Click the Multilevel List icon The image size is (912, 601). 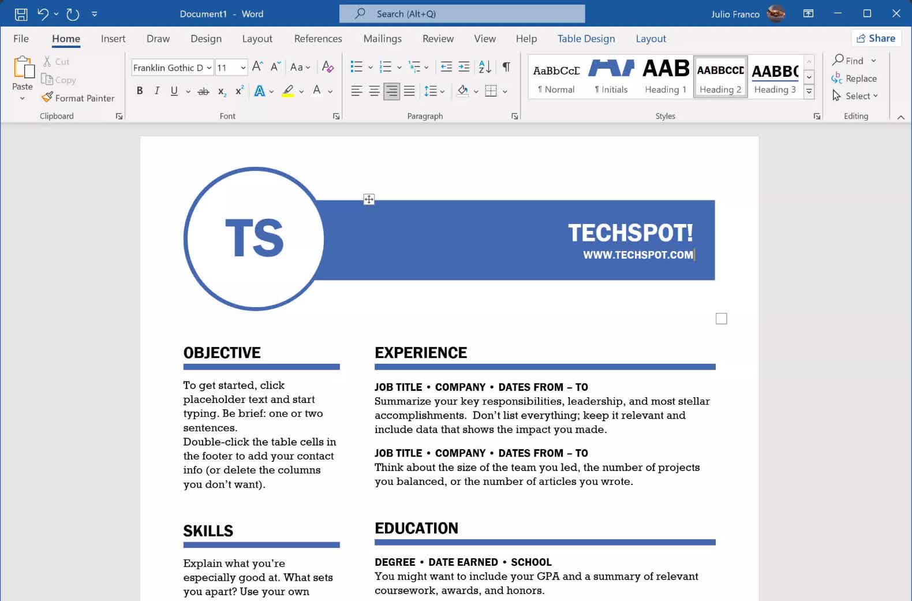(x=414, y=67)
